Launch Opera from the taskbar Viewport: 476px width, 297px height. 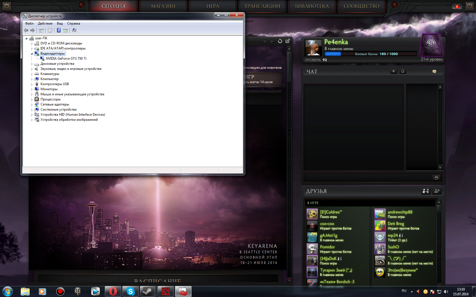point(113,291)
